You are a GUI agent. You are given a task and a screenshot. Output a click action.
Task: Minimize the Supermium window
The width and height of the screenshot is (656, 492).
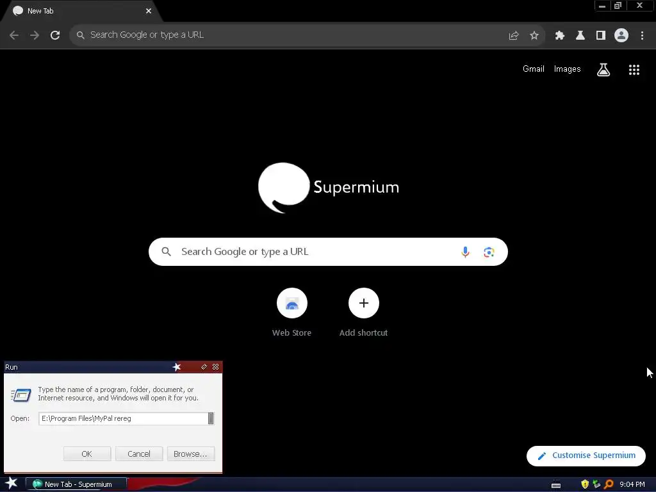[x=602, y=6]
